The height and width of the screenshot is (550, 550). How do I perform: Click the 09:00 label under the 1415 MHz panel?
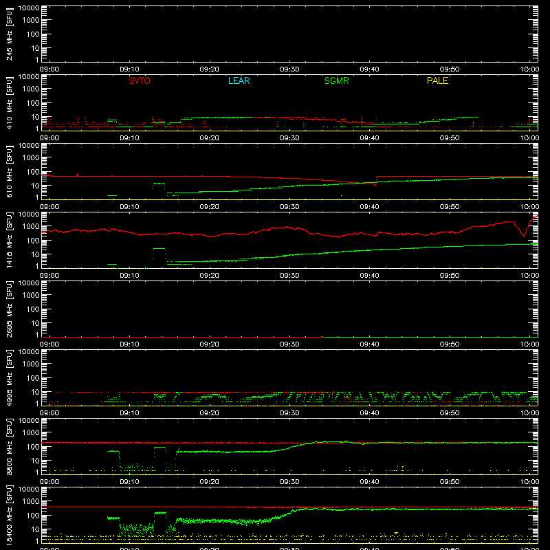coord(49,276)
